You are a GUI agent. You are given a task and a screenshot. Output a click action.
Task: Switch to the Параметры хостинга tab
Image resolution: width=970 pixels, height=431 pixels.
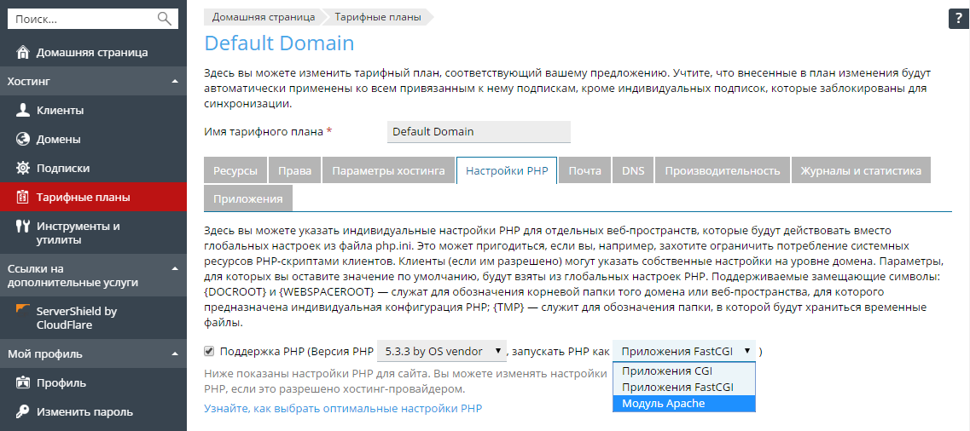point(388,170)
